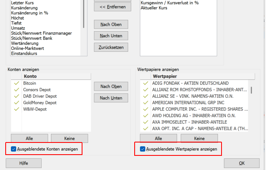Move account up with 'Nach Oben'
Screen dimensions: 266x170
click(x=111, y=86)
